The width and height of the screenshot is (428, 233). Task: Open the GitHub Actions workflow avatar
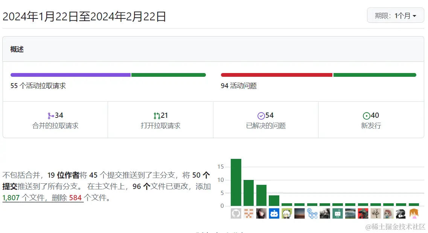coord(312,213)
